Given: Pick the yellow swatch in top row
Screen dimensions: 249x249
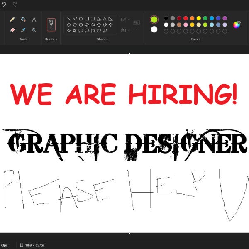Looking at the screenshot, I should tap(199, 18).
